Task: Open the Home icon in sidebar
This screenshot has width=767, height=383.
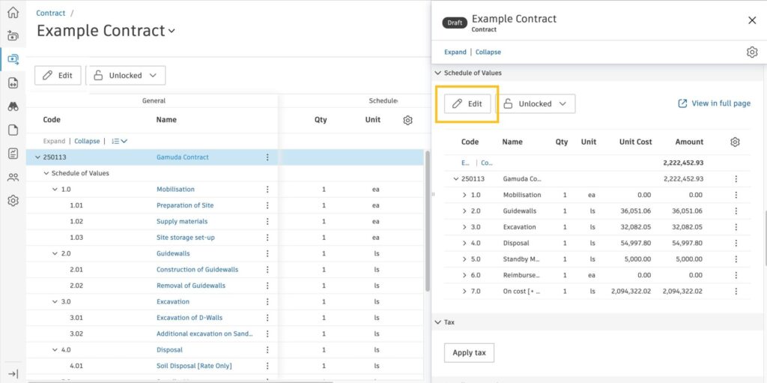Action: point(13,12)
